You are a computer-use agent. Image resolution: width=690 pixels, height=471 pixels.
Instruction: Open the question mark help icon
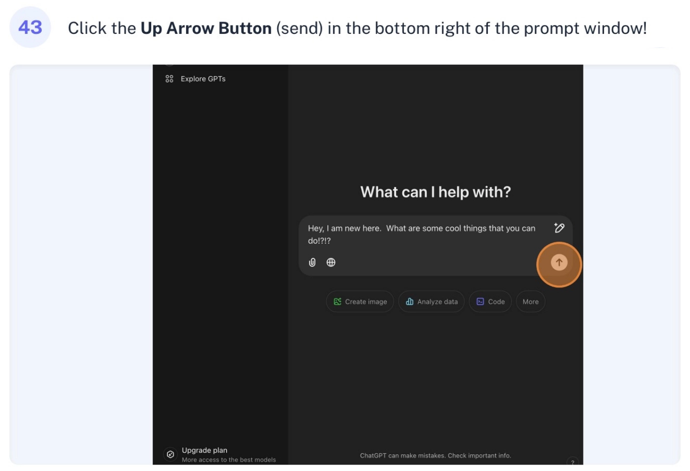[x=573, y=462]
